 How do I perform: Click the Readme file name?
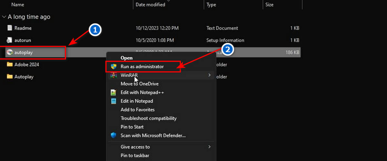tap(23, 28)
